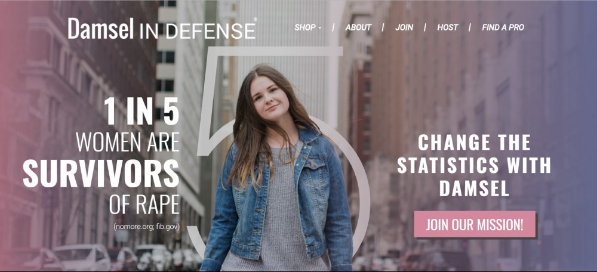Click the registered trademark symbol beside the logo
Viewport: 597px width, 272px height.
tap(255, 19)
